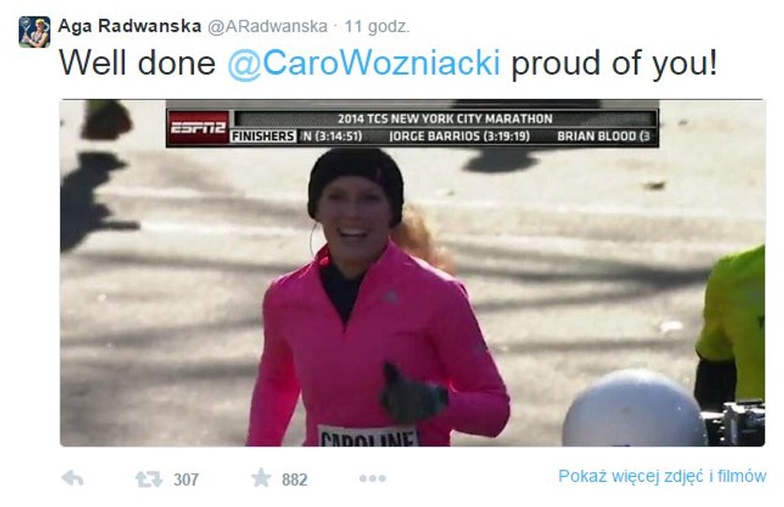Click the Aga Radwanska display name
This screenshot has height=507, width=784.
[x=130, y=26]
